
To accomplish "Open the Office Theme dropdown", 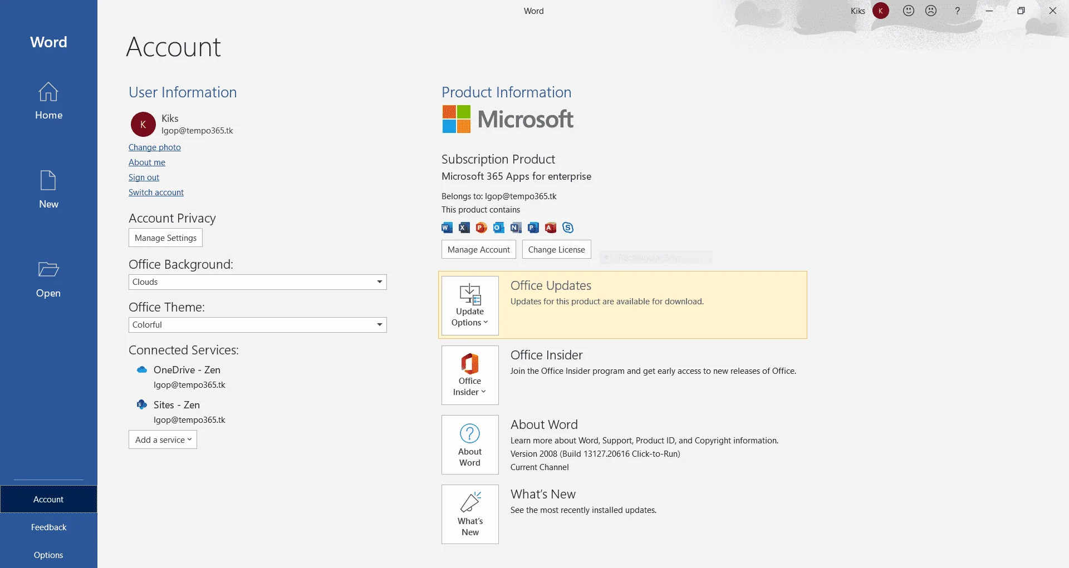I will point(257,325).
